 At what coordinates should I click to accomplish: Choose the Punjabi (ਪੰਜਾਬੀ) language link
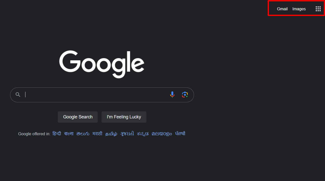click(180, 134)
